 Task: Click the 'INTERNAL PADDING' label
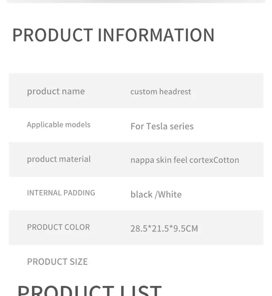61,193
